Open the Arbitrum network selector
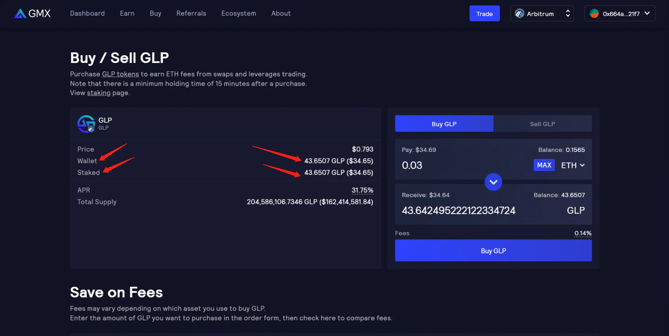 pyautogui.click(x=542, y=14)
